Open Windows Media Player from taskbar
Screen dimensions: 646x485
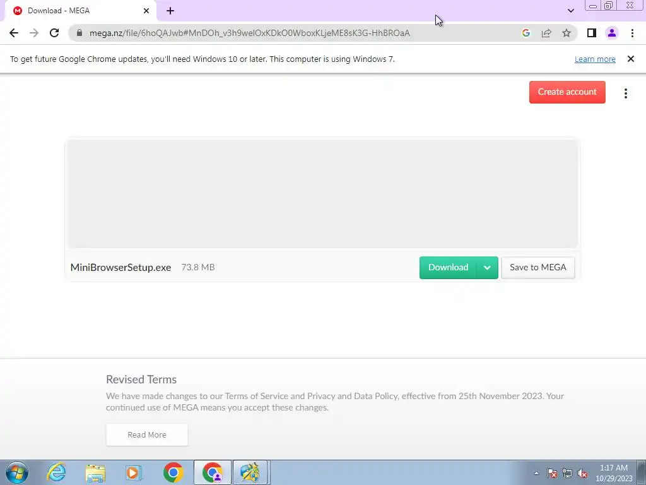(134, 472)
